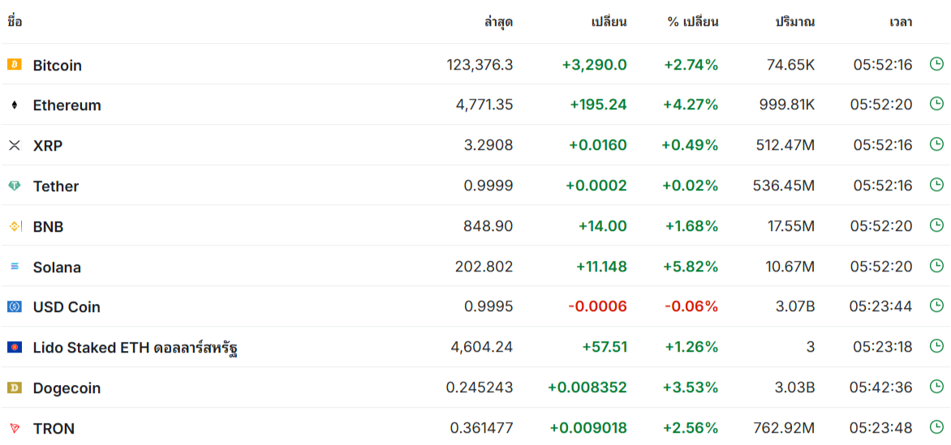Image resolution: width=951 pixels, height=445 pixels.
Task: Sort by the ล่าสุด column header
Action: [498, 23]
